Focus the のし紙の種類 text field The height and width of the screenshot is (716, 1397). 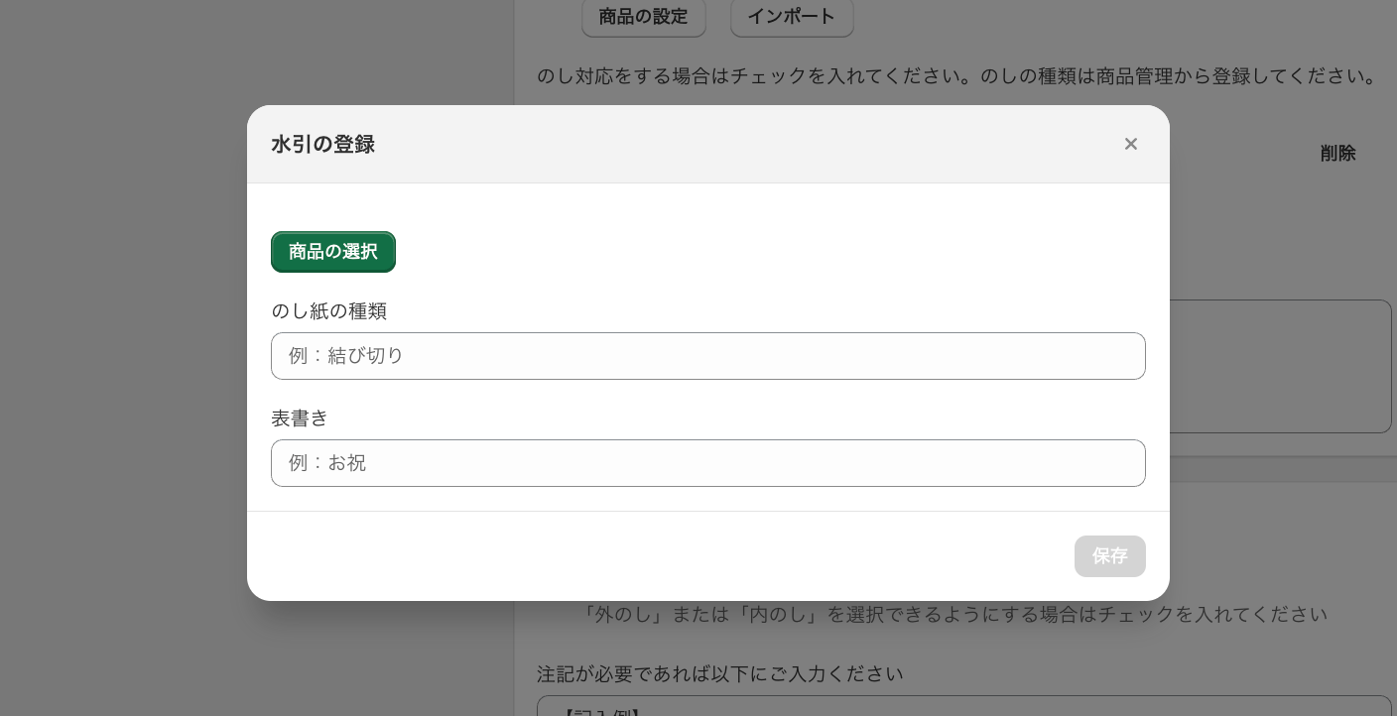707,356
